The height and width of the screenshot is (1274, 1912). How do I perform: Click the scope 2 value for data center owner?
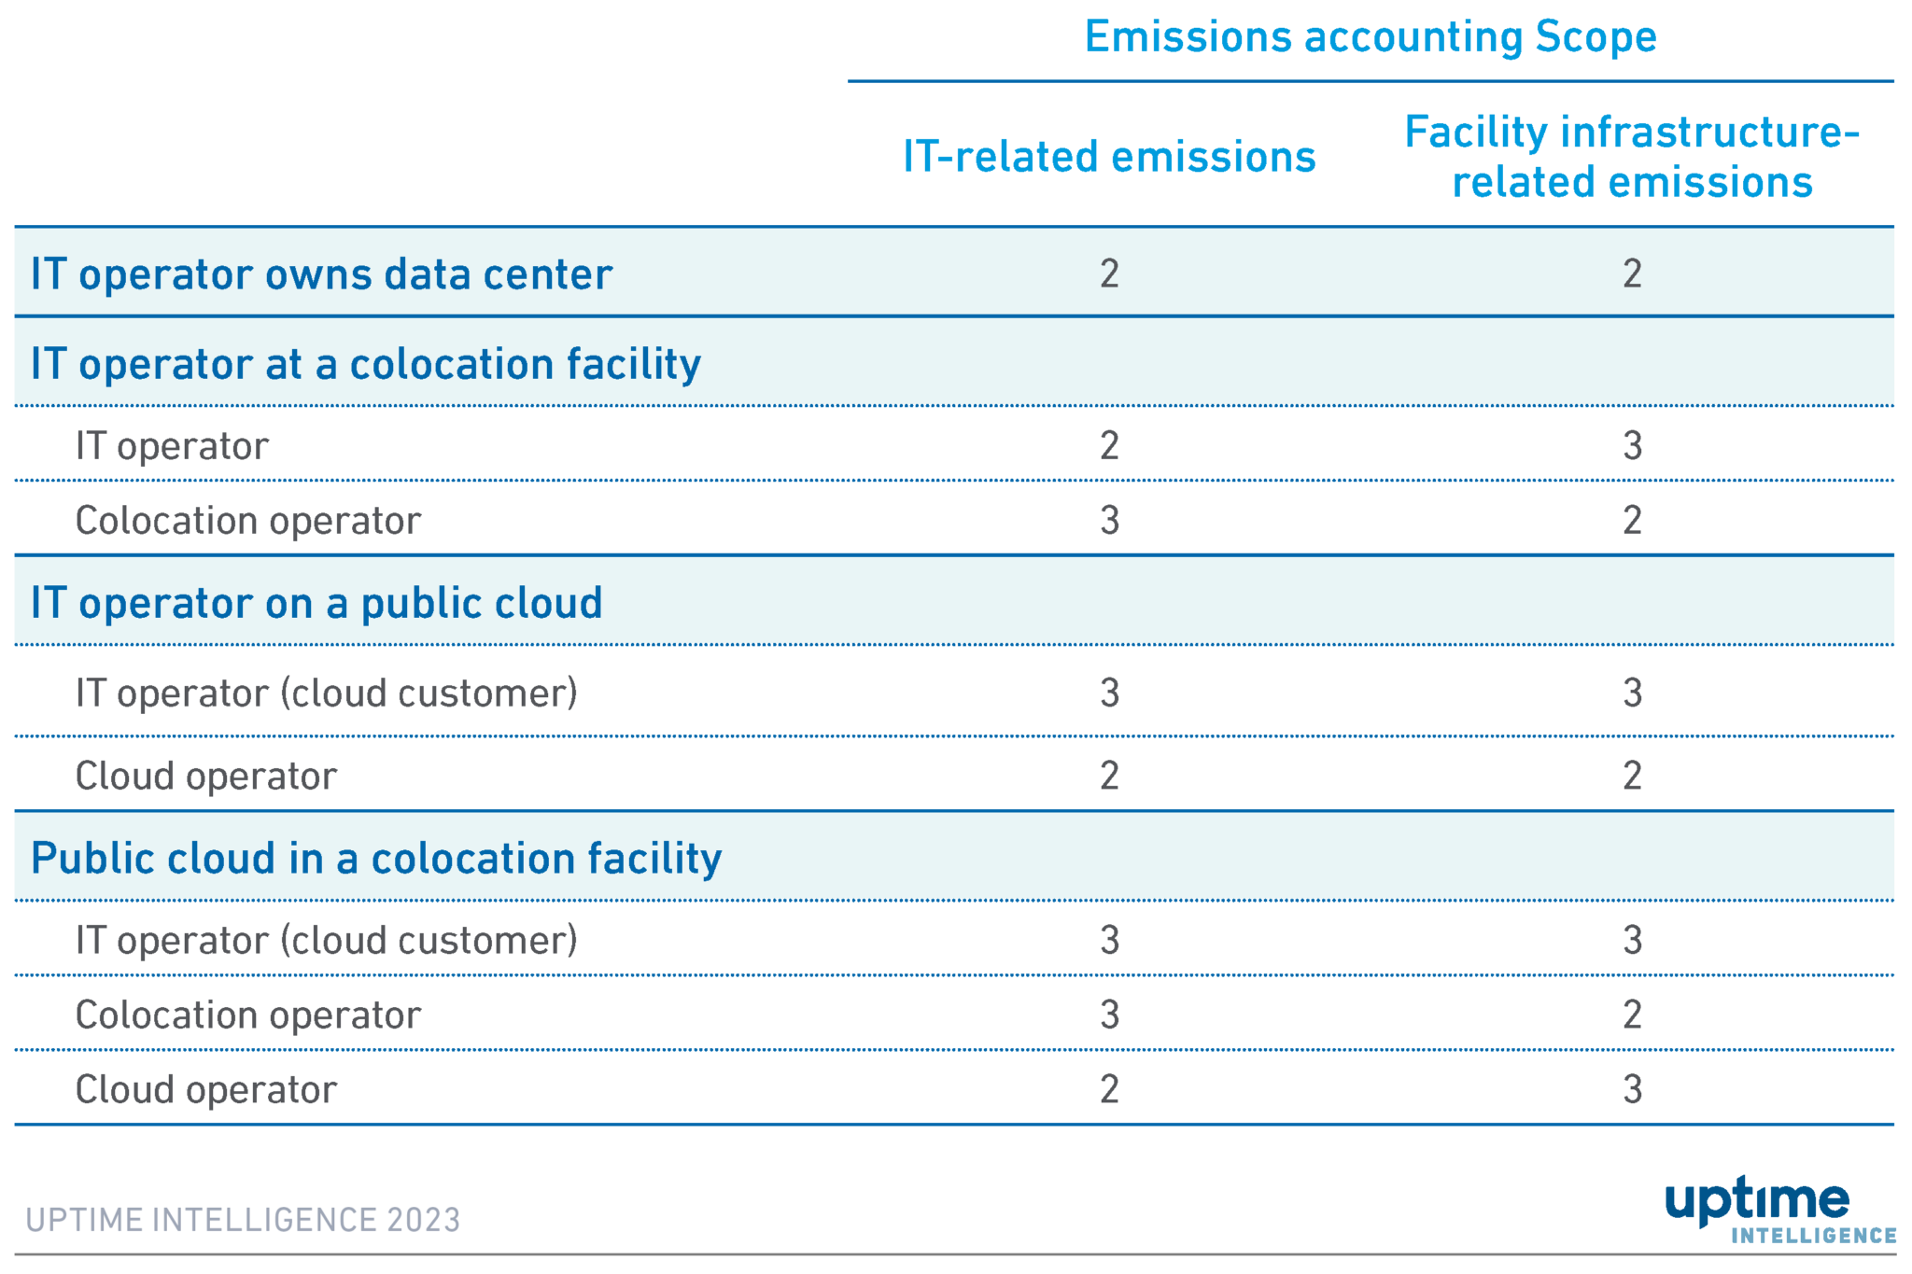coord(1107,273)
